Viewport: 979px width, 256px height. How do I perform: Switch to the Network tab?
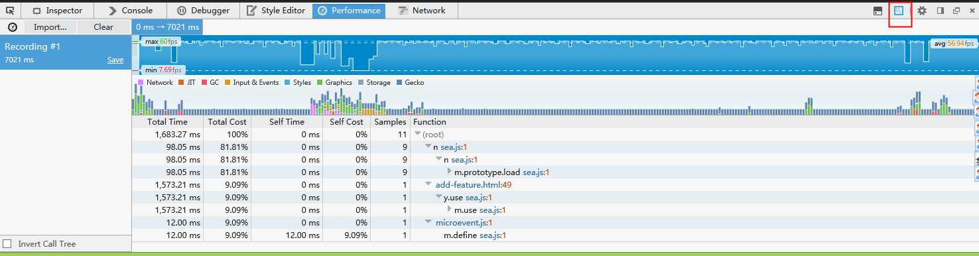(422, 11)
